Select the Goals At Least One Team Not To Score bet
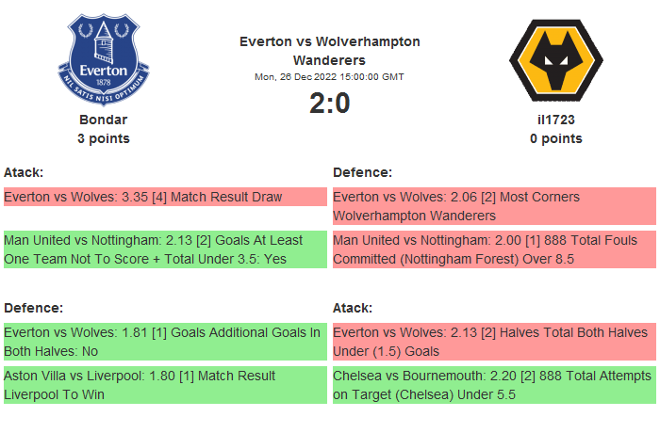The image size is (660, 433). click(165, 249)
